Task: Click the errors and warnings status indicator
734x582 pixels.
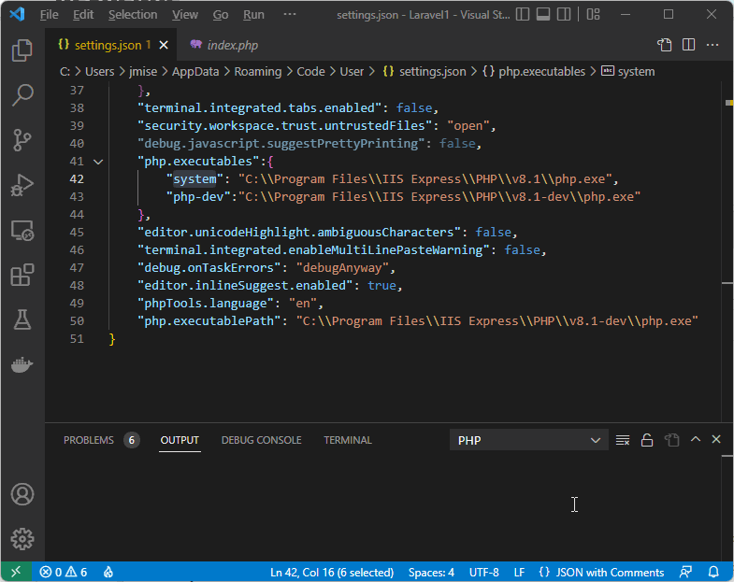Action: tap(64, 572)
